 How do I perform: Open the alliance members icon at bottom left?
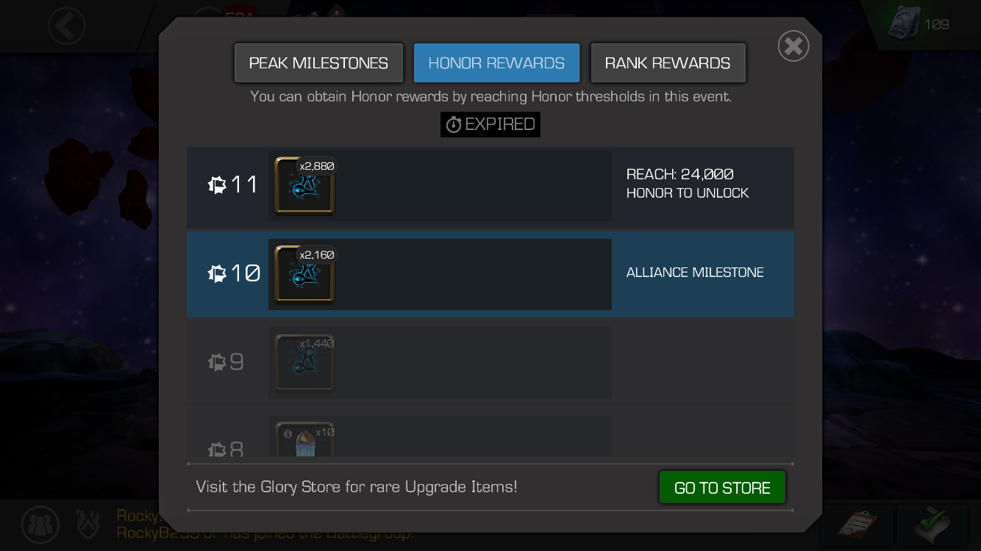pos(40,524)
